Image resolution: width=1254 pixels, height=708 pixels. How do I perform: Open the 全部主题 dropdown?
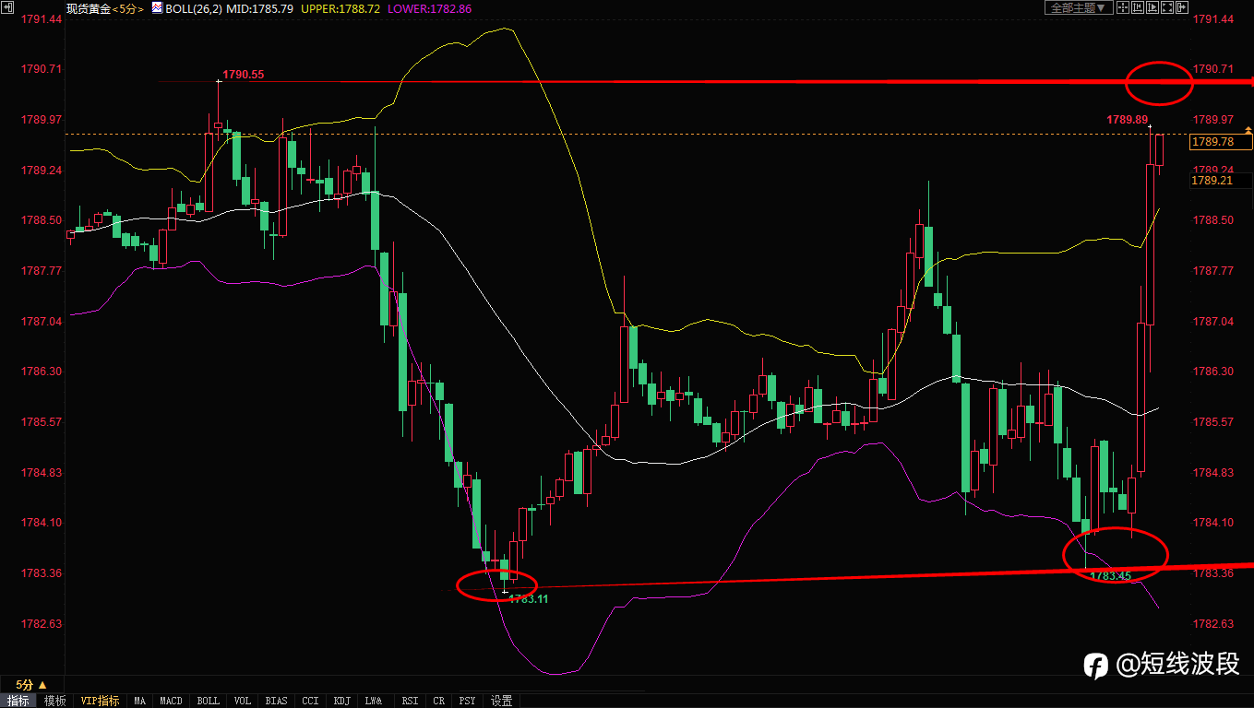pyautogui.click(x=1079, y=7)
